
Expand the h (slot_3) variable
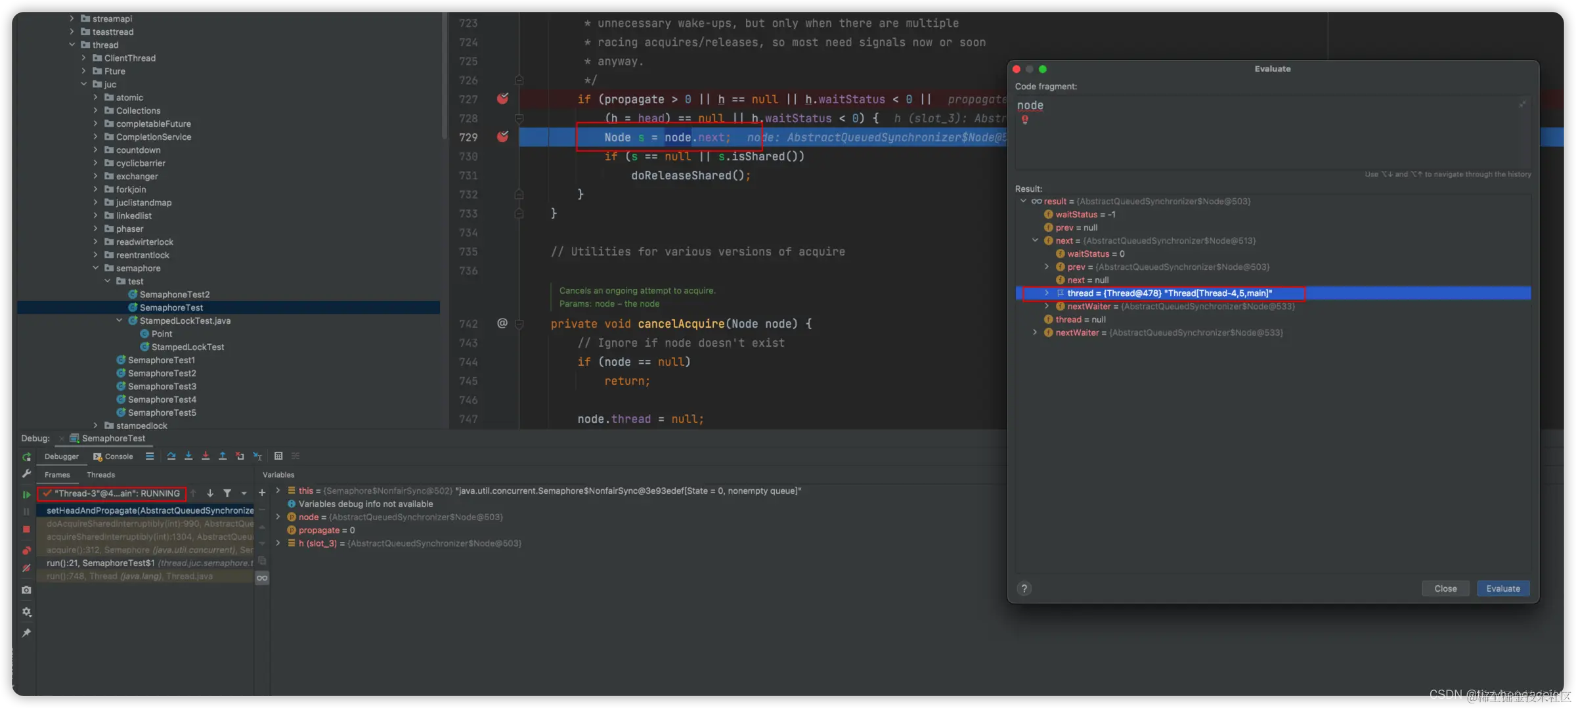click(278, 543)
